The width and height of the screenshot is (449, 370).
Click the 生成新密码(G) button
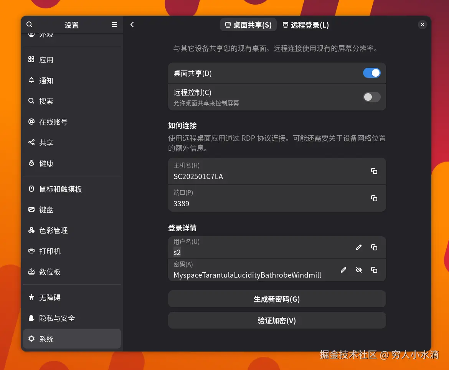coord(277,299)
